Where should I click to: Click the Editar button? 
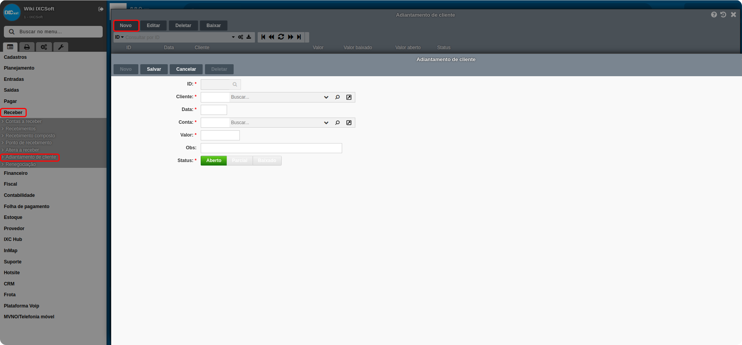point(153,26)
